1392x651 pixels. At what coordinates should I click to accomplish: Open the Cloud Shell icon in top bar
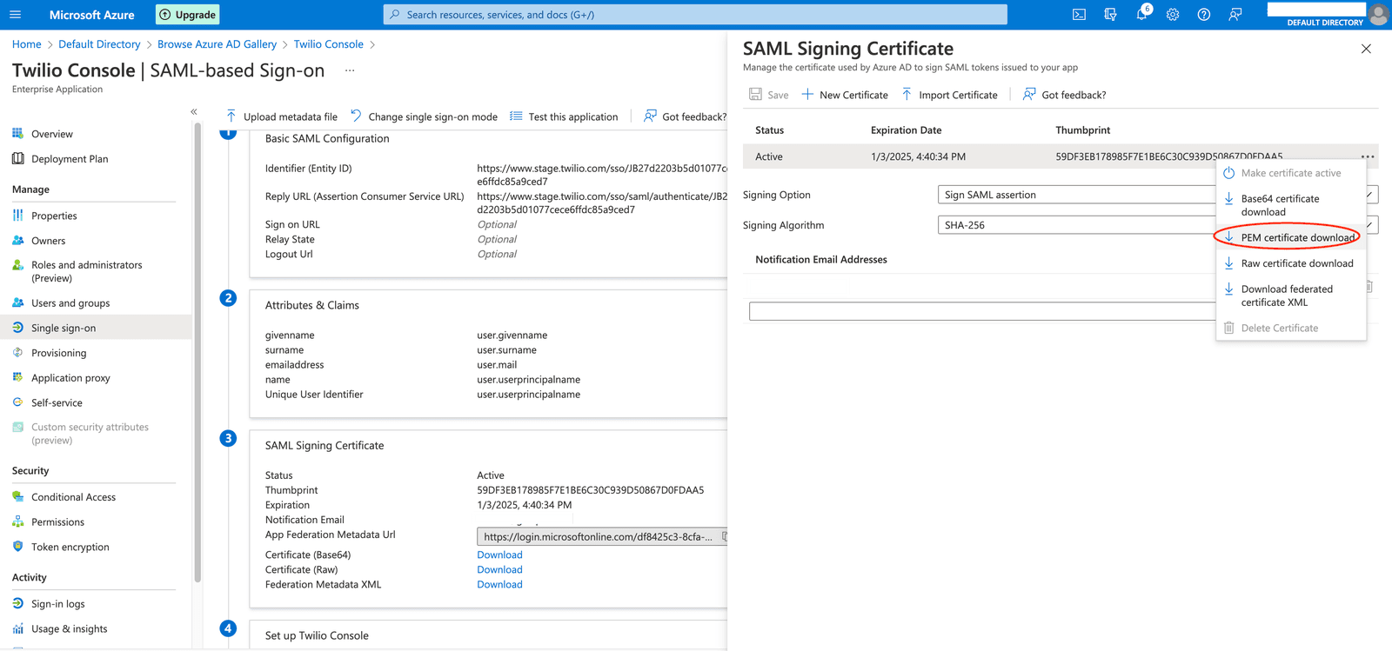click(1079, 15)
